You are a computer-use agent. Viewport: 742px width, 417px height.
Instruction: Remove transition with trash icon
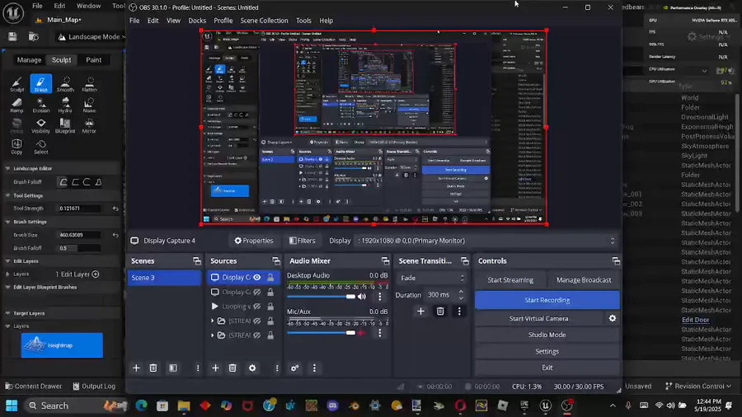(x=440, y=311)
